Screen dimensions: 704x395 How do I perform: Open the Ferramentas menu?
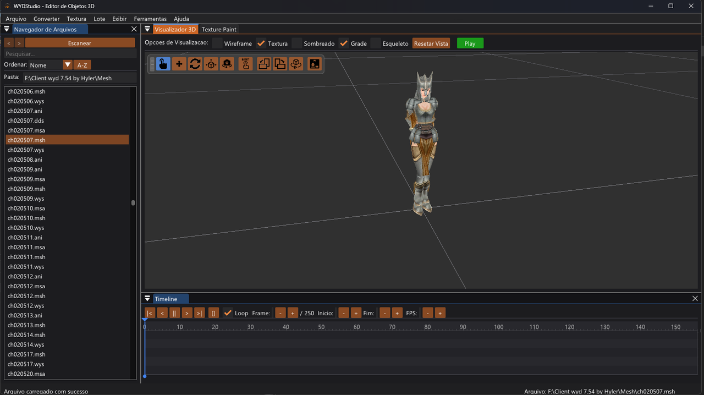coord(150,19)
